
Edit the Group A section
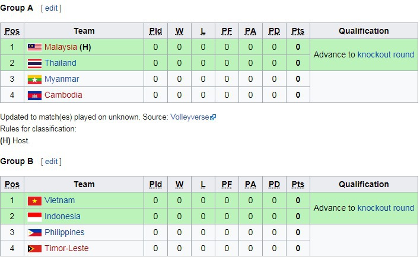[51, 8]
